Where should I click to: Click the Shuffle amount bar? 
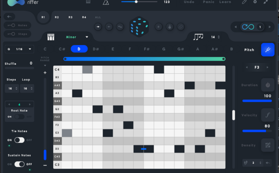[19, 68]
